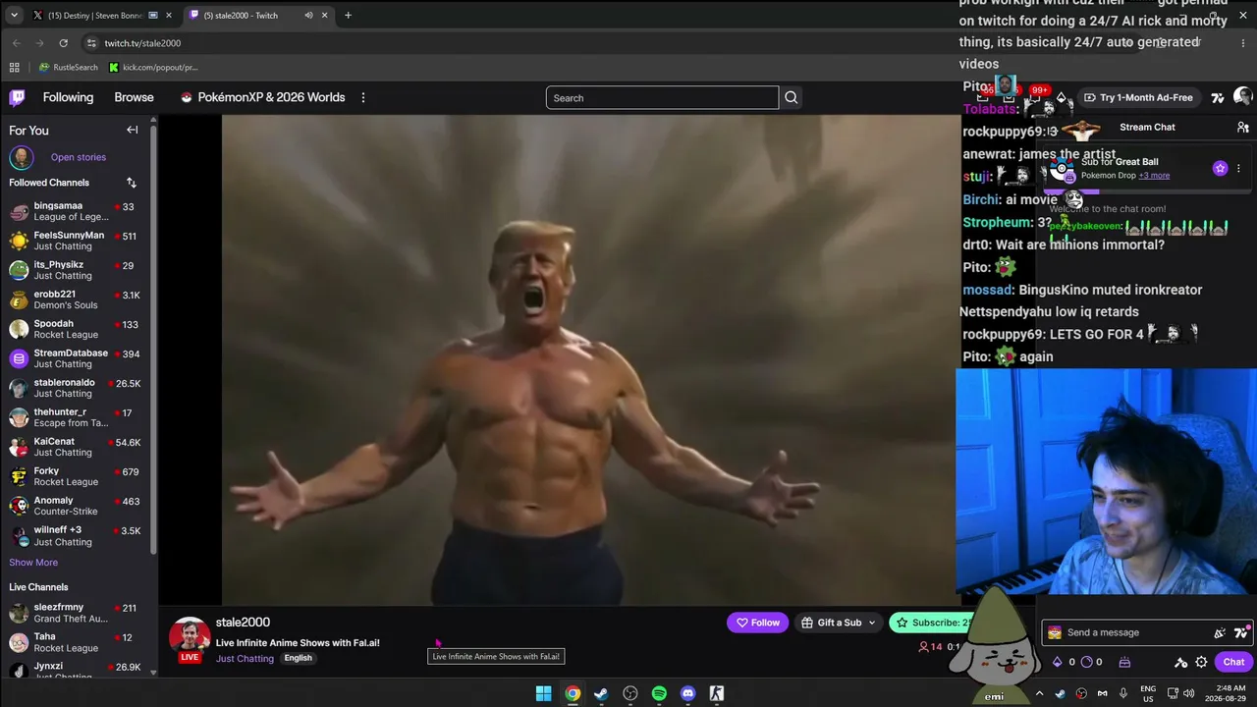
Task: Open the 7TV emote picker in chat input
Action: click(x=1241, y=632)
